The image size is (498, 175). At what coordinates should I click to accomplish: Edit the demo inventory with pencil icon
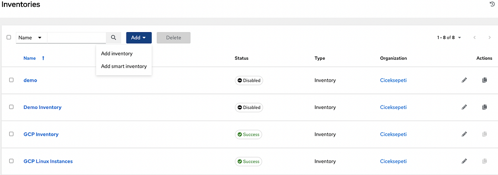[464, 80]
